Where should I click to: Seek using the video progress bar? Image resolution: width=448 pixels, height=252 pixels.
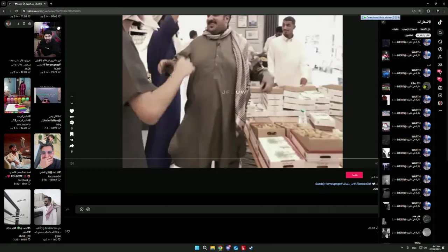(222, 159)
